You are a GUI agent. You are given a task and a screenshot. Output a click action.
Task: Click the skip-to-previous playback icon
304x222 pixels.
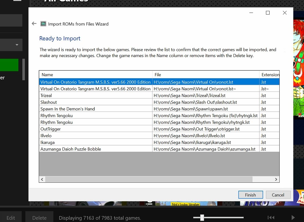point(271,218)
